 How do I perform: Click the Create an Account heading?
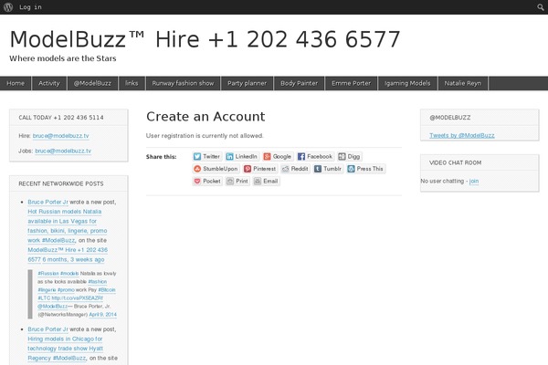pos(205,116)
